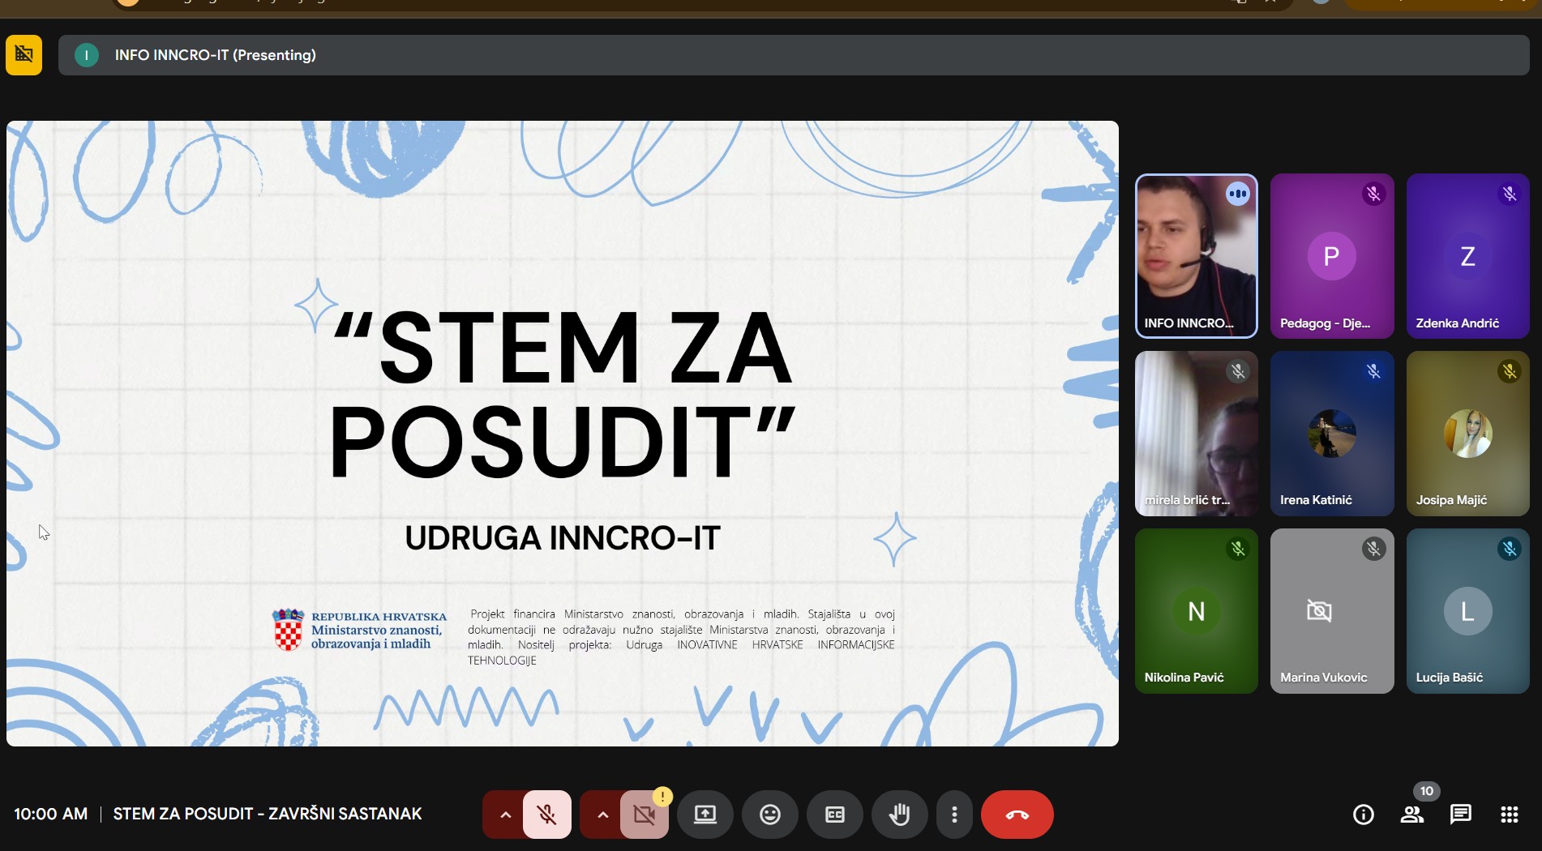Screen dimensions: 1542x851
Task: Open the emoji reactions panel
Action: pos(769,815)
